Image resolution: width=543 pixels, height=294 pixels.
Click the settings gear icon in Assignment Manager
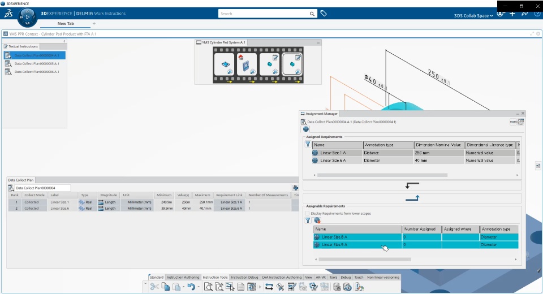point(520,122)
